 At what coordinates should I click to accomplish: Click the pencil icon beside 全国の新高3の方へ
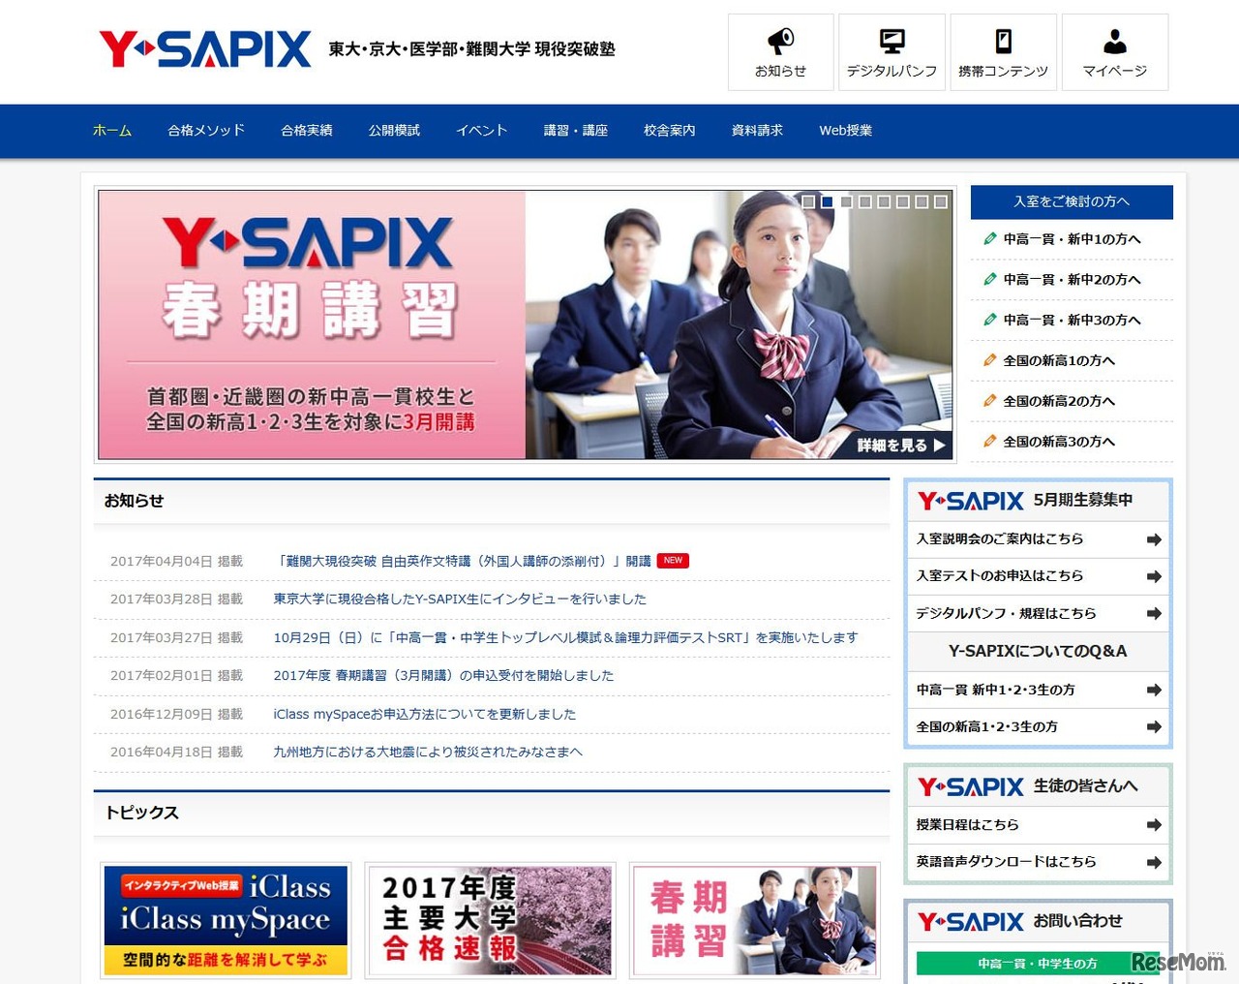point(989,442)
